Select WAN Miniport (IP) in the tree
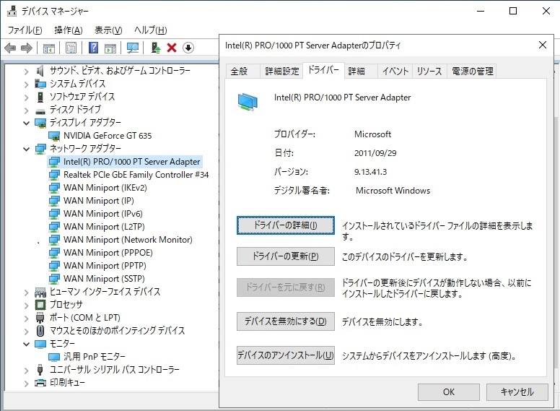The height and width of the screenshot is (411, 560). (99, 201)
